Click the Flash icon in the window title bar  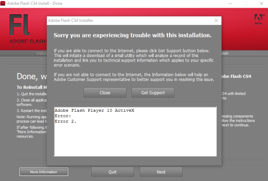[3, 3]
